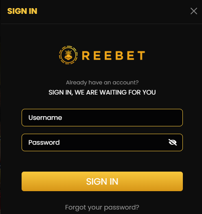Dismiss dialog with the X icon
The width and height of the screenshot is (202, 214).
tap(194, 11)
